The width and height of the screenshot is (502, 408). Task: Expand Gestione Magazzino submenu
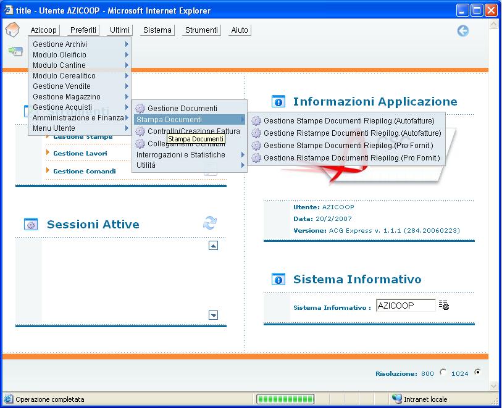(80, 97)
